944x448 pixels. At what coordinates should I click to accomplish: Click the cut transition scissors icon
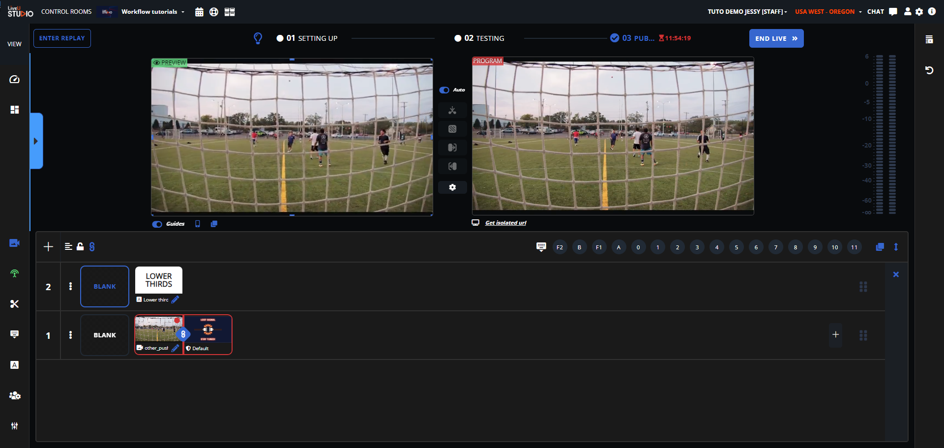(452, 111)
